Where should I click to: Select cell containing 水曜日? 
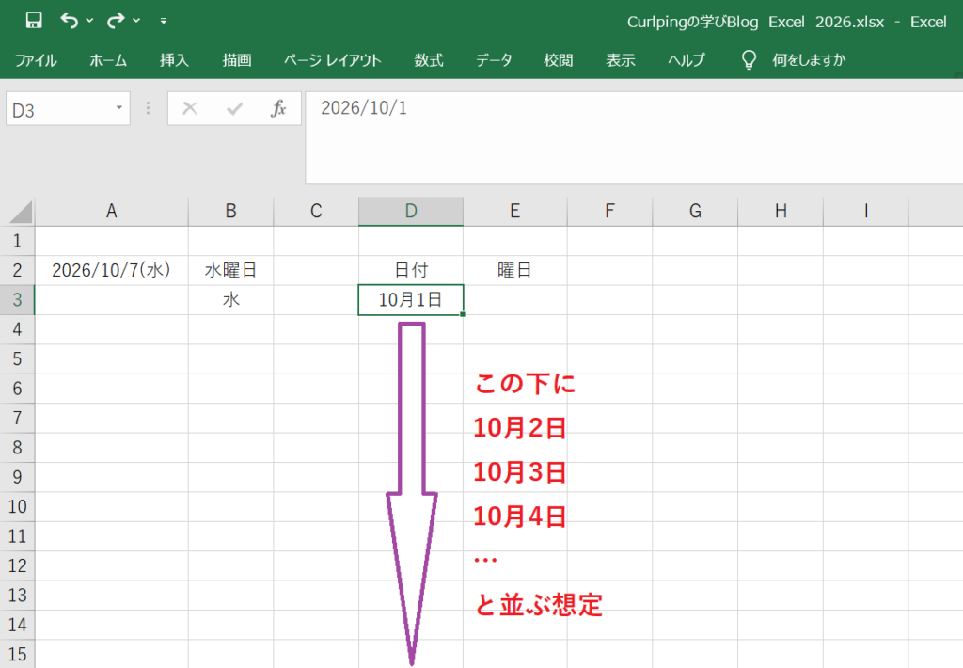[231, 270]
